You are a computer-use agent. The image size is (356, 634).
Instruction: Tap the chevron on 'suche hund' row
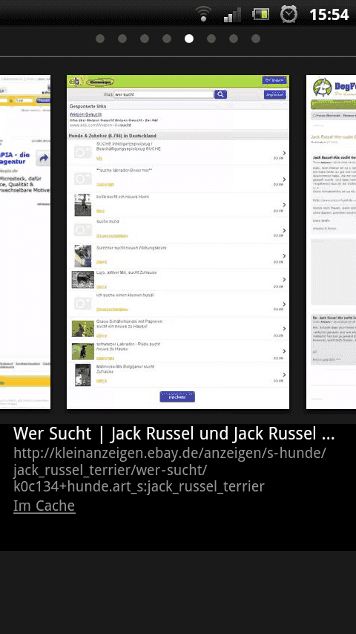(285, 230)
